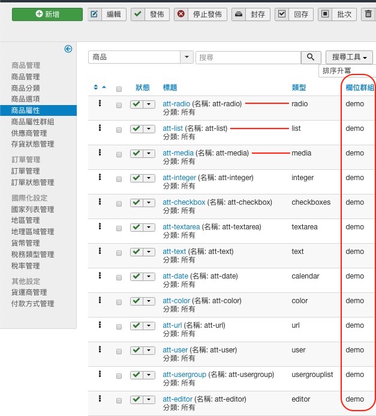The width and height of the screenshot is (376, 416).
Task: Open status dropdown arrow for att-integer
Action: (150, 178)
